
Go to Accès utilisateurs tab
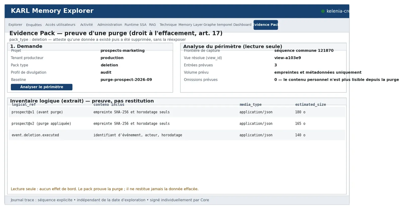coord(60,25)
